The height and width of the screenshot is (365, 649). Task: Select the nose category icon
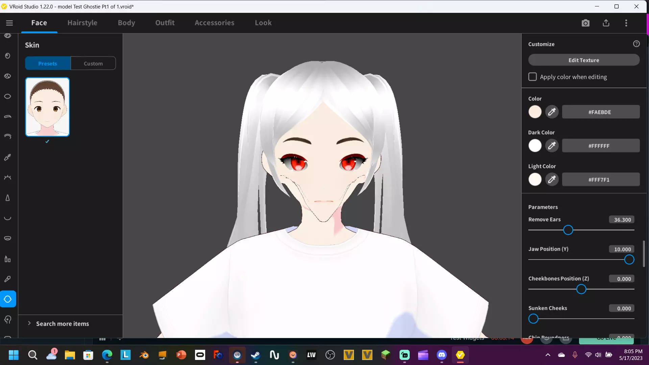coord(7,198)
